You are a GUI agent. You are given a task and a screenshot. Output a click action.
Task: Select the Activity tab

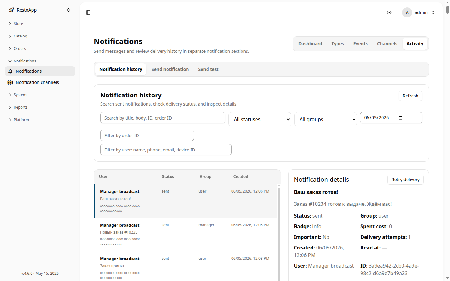pyautogui.click(x=415, y=44)
